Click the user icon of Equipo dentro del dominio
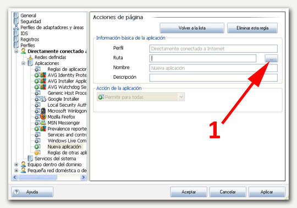This screenshot has width=297, height=208. click(x=23, y=165)
